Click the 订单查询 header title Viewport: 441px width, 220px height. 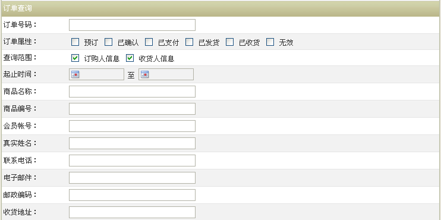point(17,8)
